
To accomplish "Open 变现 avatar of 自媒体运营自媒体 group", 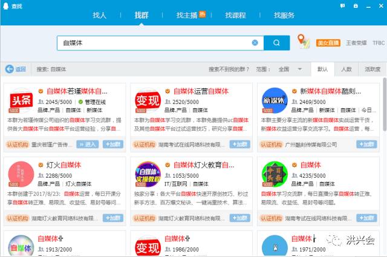I will (x=148, y=100).
